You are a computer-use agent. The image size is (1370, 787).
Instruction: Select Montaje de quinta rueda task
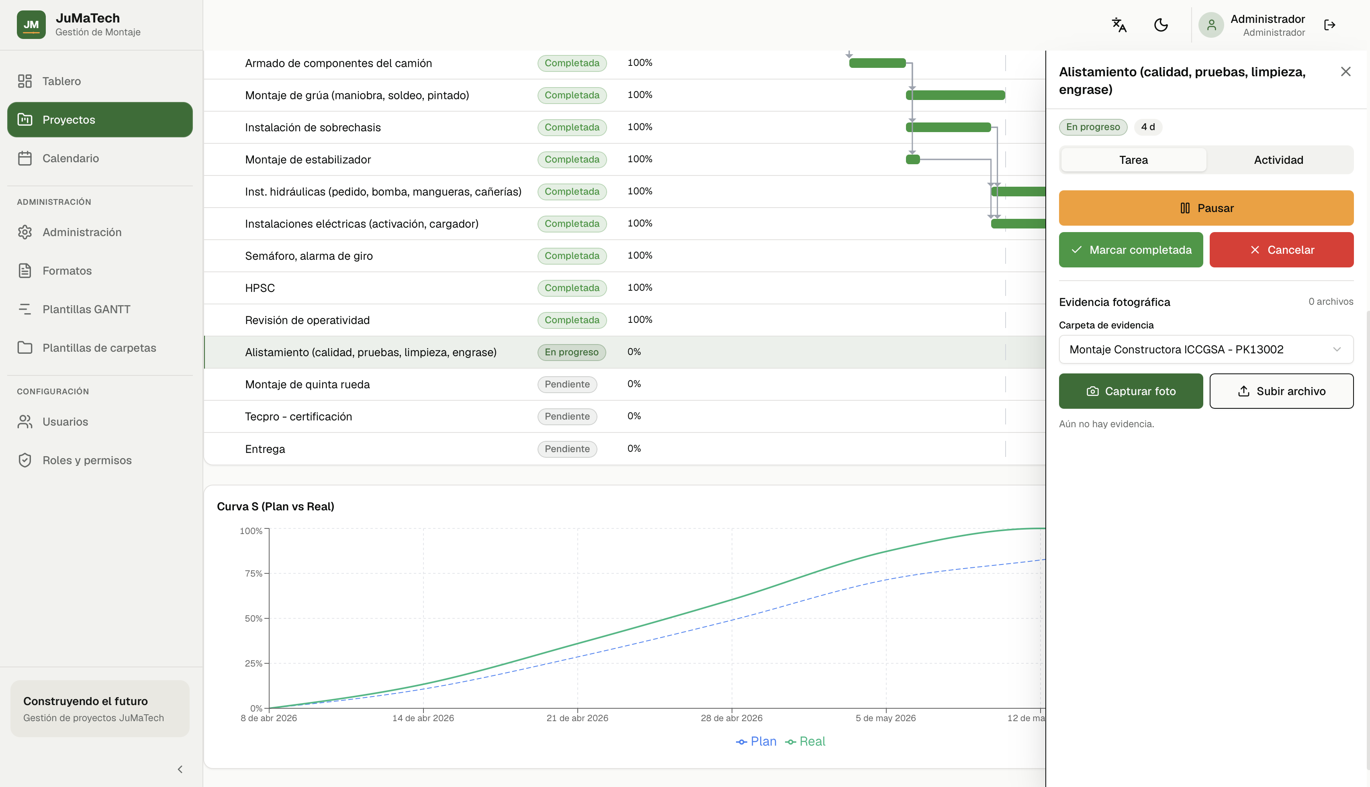point(624,384)
